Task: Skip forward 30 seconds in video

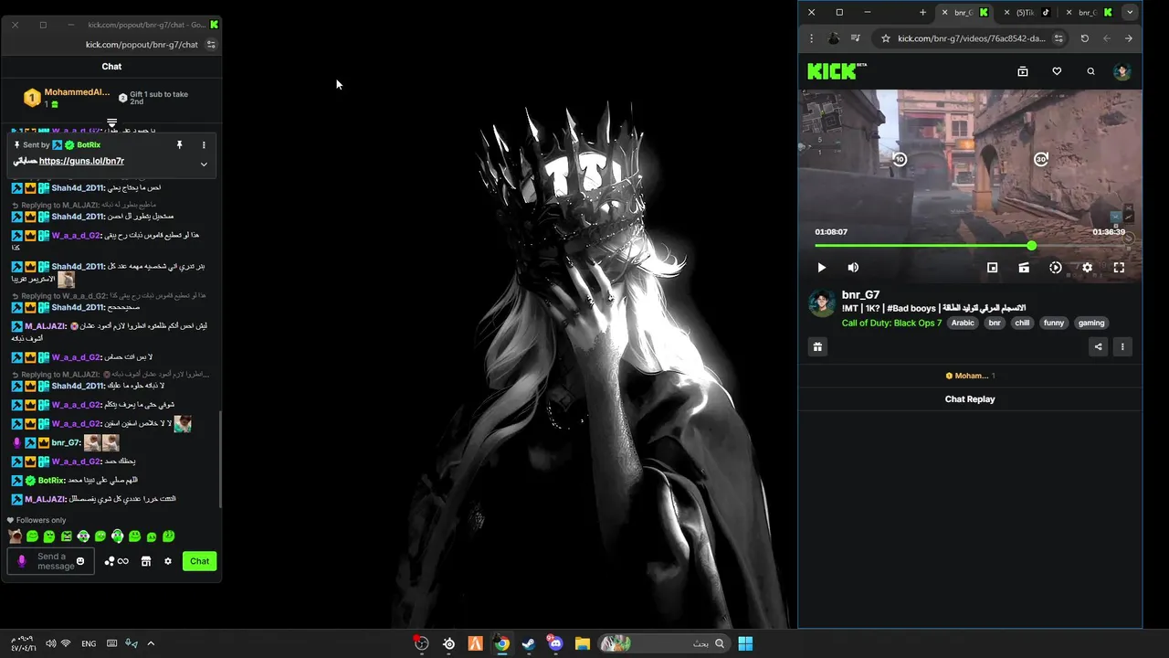Action: pos(1040,159)
